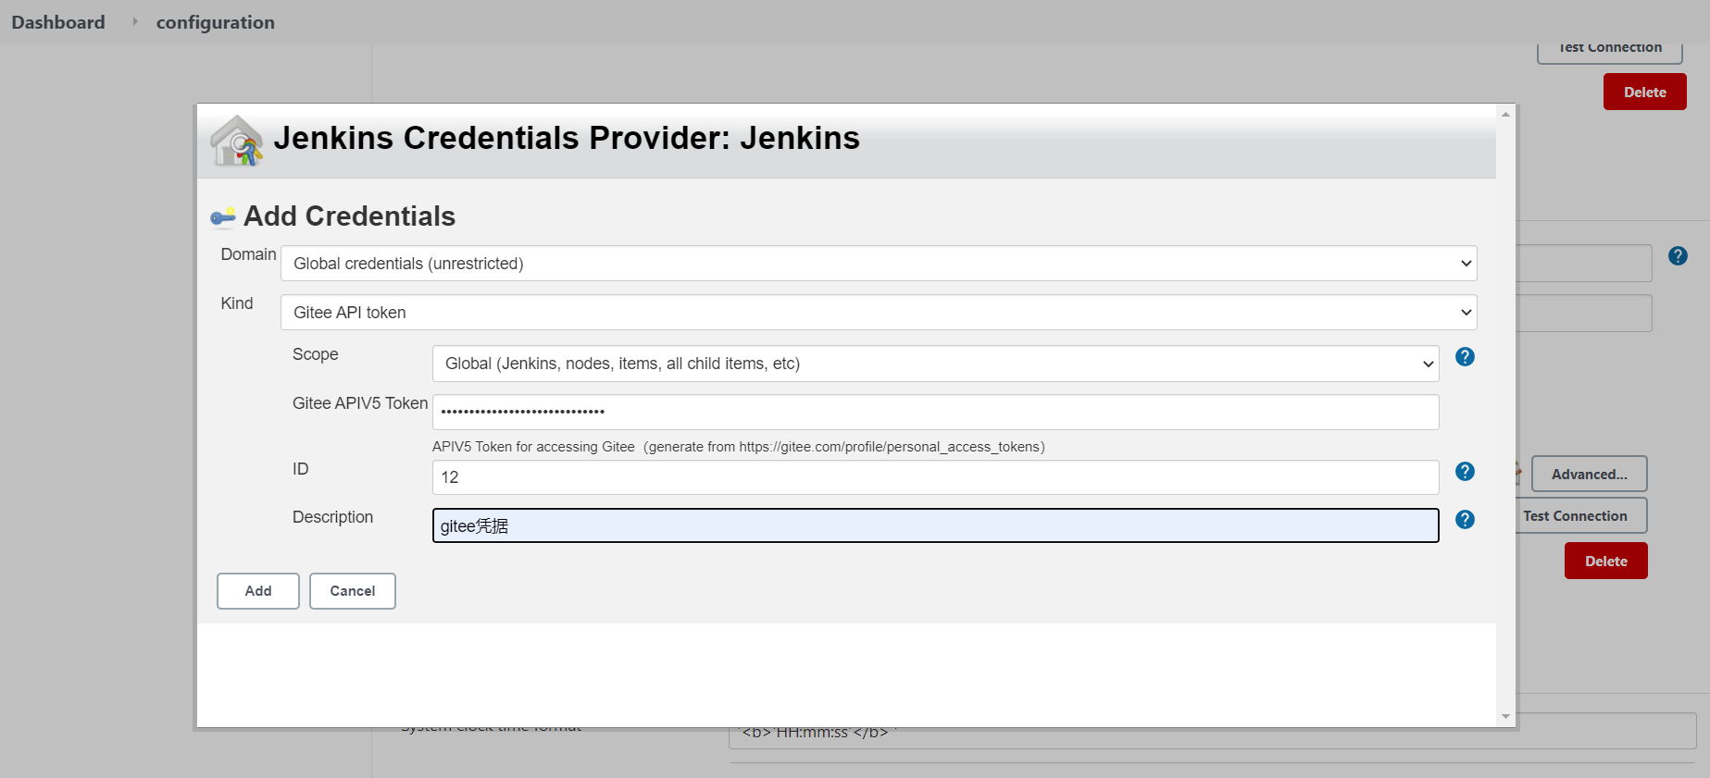Screen dimensions: 1710x778
Task: Click the ID input field containing 12
Action: [935, 477]
